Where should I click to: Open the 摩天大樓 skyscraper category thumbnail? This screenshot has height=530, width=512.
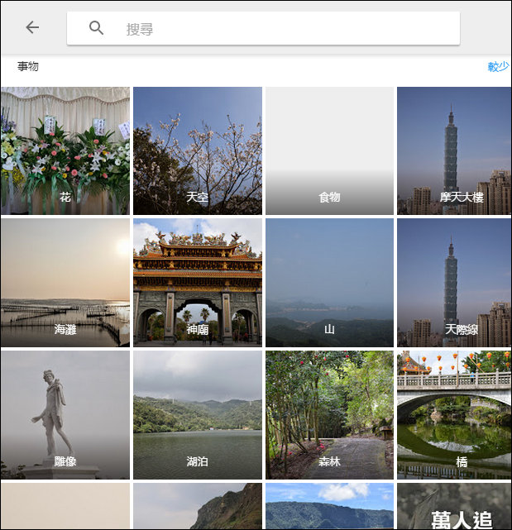click(x=454, y=150)
